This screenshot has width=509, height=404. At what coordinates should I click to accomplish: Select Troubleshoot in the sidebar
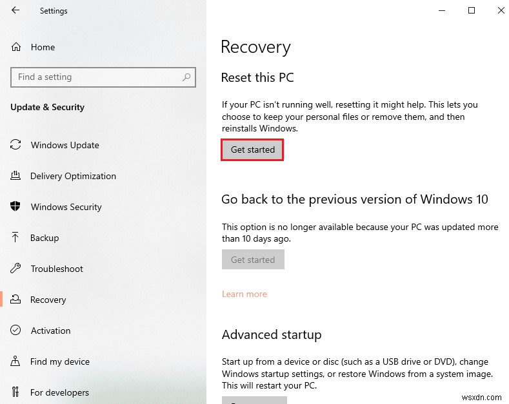(x=57, y=269)
